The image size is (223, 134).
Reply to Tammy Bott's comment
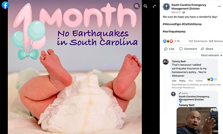[x=182, y=81]
